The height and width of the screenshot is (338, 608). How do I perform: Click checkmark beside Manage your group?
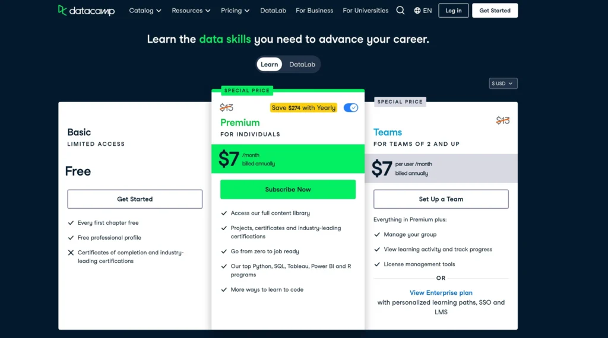coord(377,234)
